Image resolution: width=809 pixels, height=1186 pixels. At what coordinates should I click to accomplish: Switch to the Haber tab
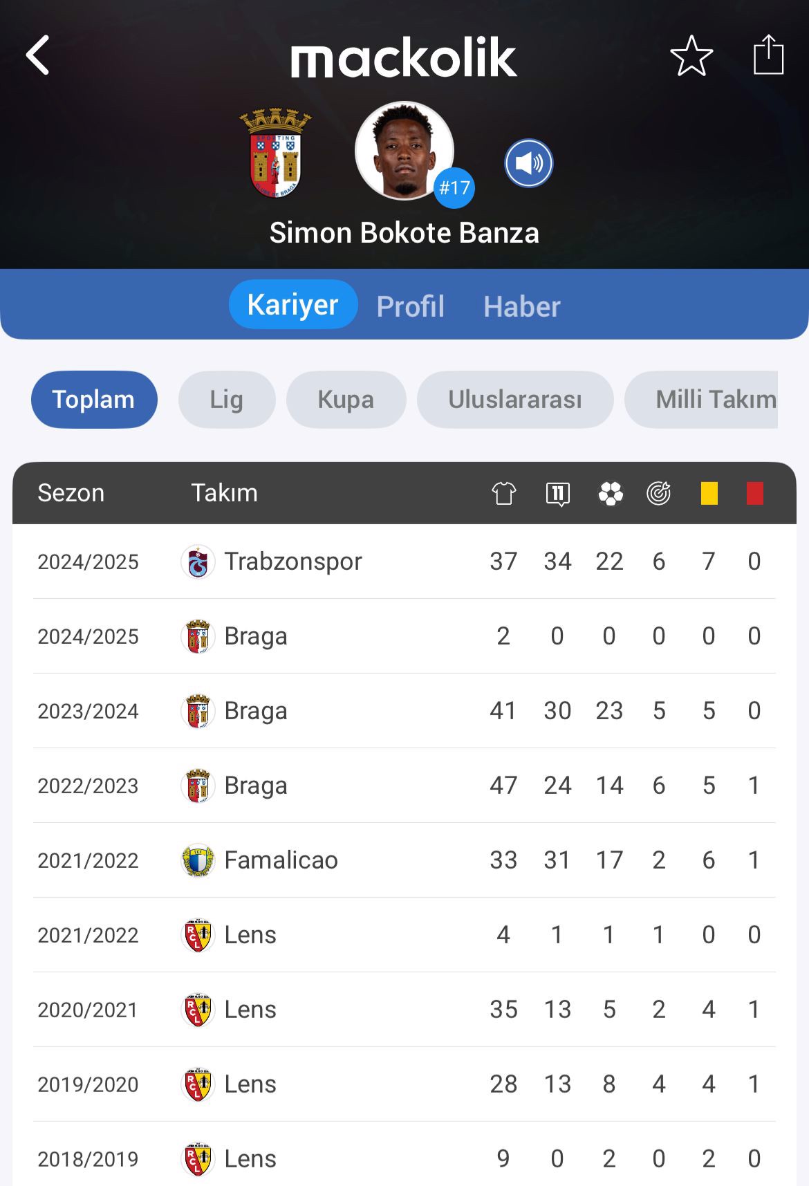[x=522, y=306]
